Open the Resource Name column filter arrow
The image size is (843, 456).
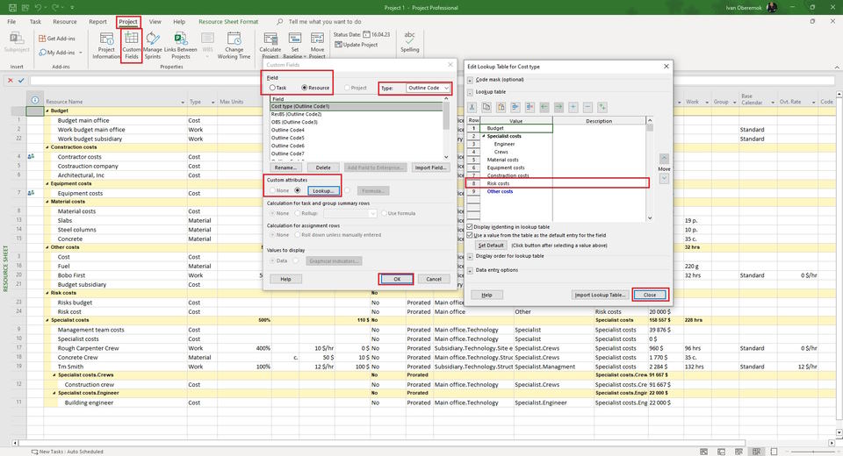183,102
